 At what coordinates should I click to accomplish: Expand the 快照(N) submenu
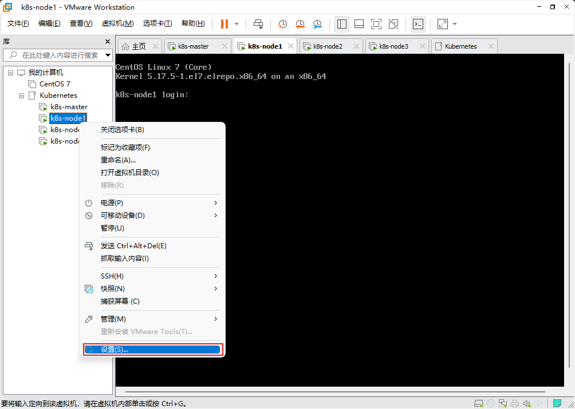coord(152,288)
